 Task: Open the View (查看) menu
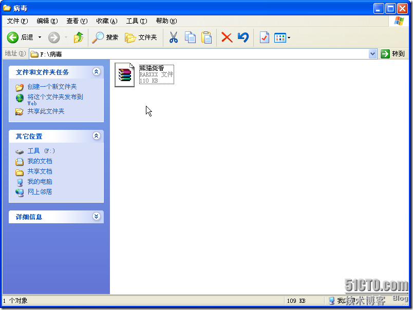click(x=77, y=21)
